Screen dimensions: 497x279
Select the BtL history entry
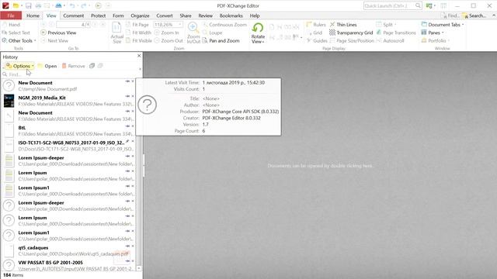(69, 131)
